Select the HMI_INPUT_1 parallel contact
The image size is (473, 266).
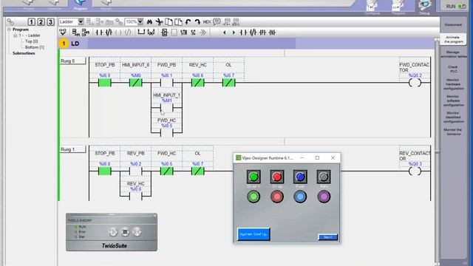[x=166, y=107]
